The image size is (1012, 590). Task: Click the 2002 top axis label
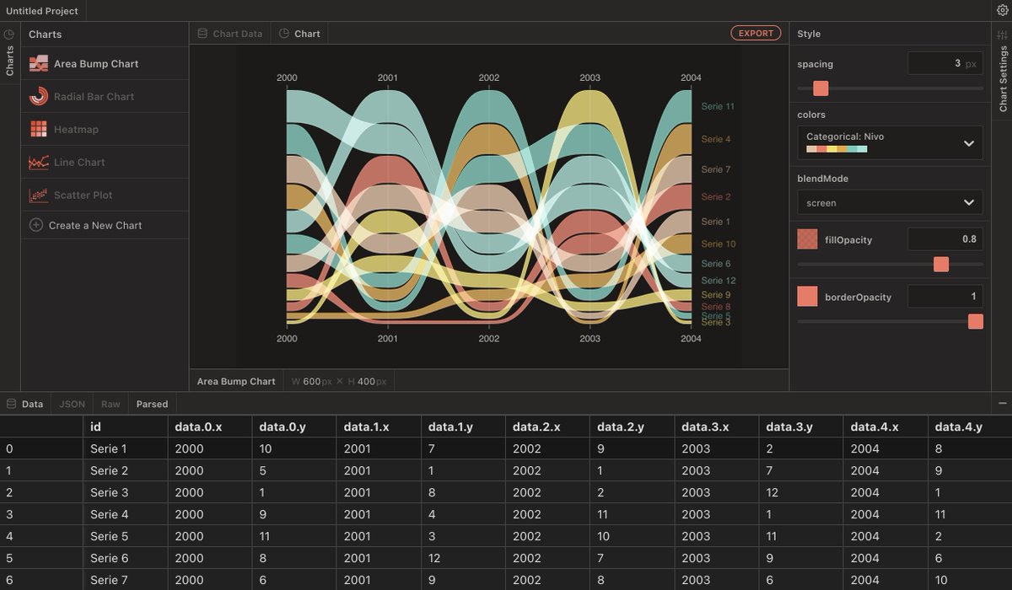tap(489, 78)
